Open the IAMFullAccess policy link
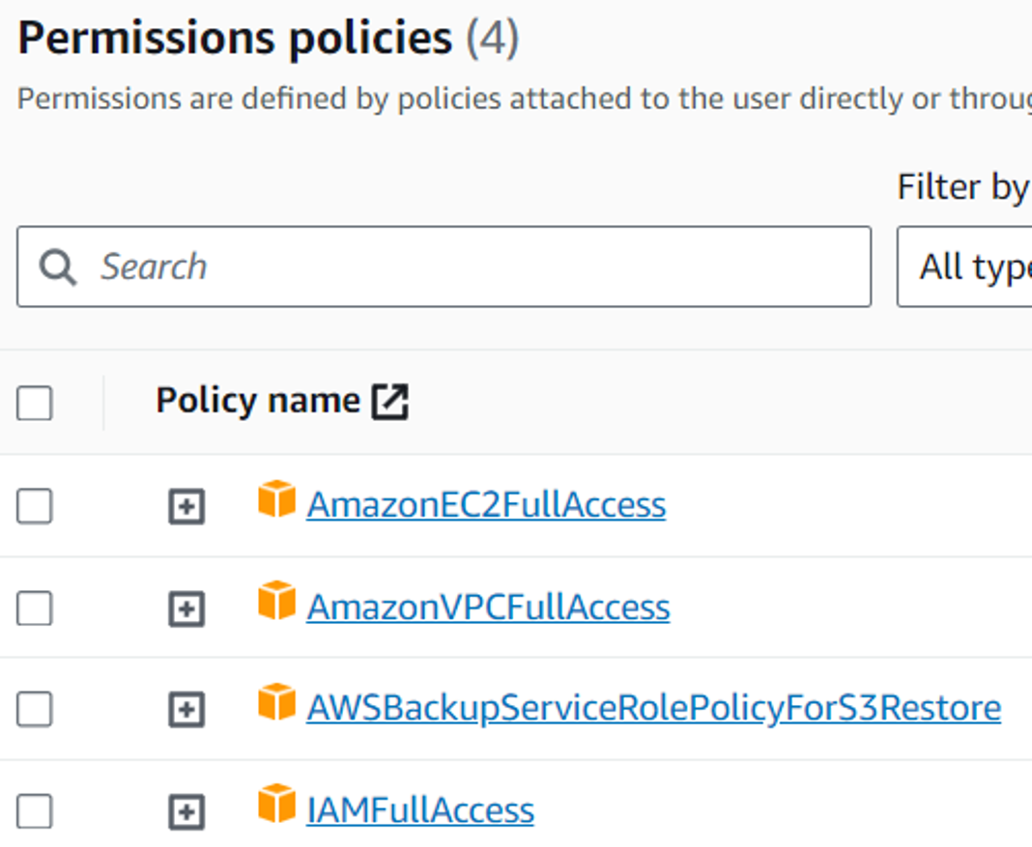This screenshot has height=847, width=1032. (419, 810)
